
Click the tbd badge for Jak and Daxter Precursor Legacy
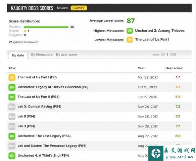pos(12,146)
